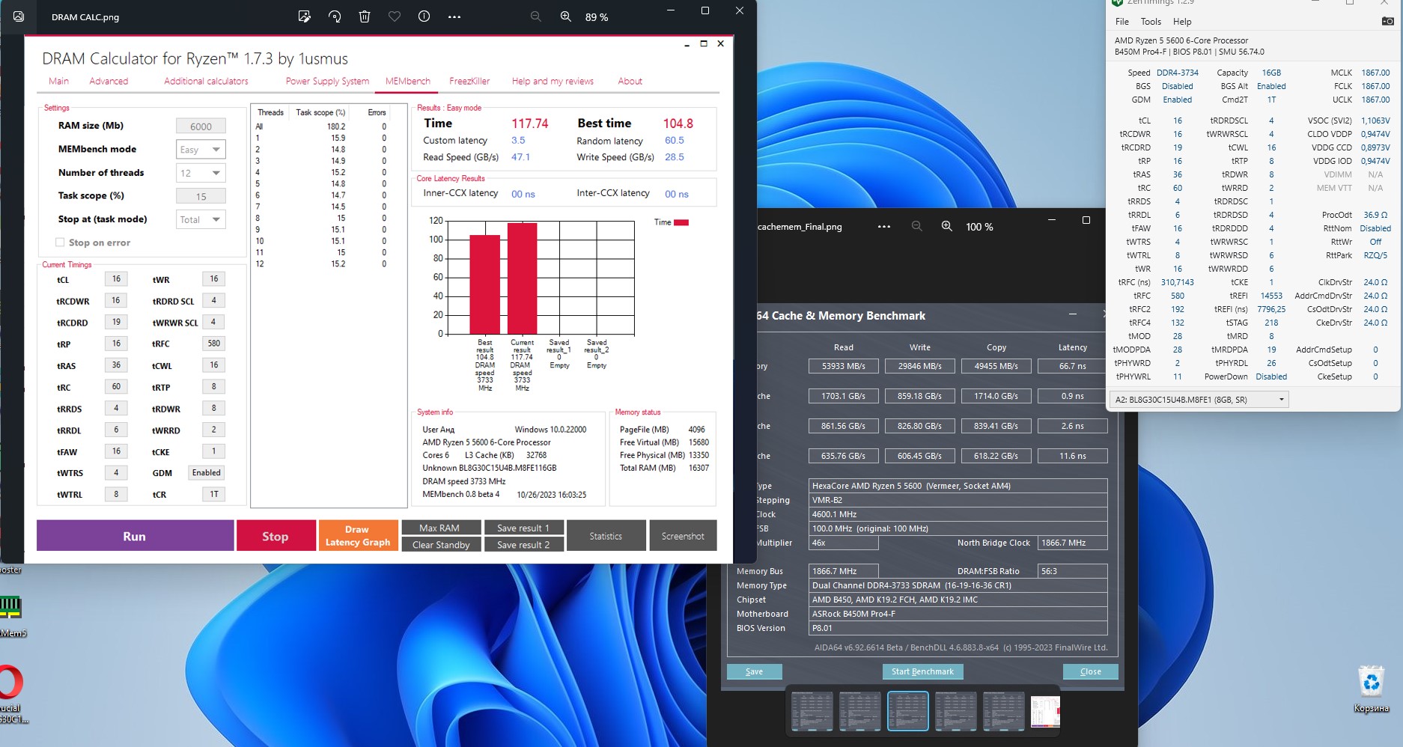Image resolution: width=1403 pixels, height=747 pixels.
Task: Click the Save result 2 button
Action: tap(523, 545)
